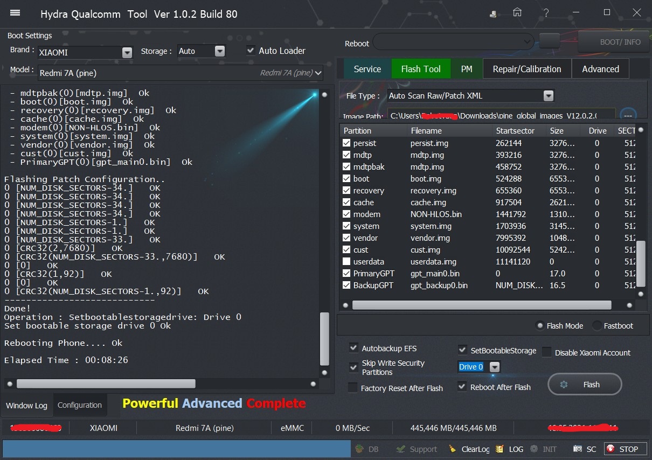Click the partition table vertical scrollbar
The width and height of the screenshot is (652, 460).
[x=641, y=263]
